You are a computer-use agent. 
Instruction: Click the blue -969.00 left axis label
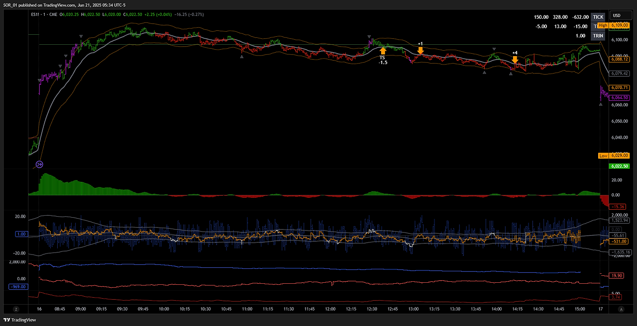coord(17,287)
